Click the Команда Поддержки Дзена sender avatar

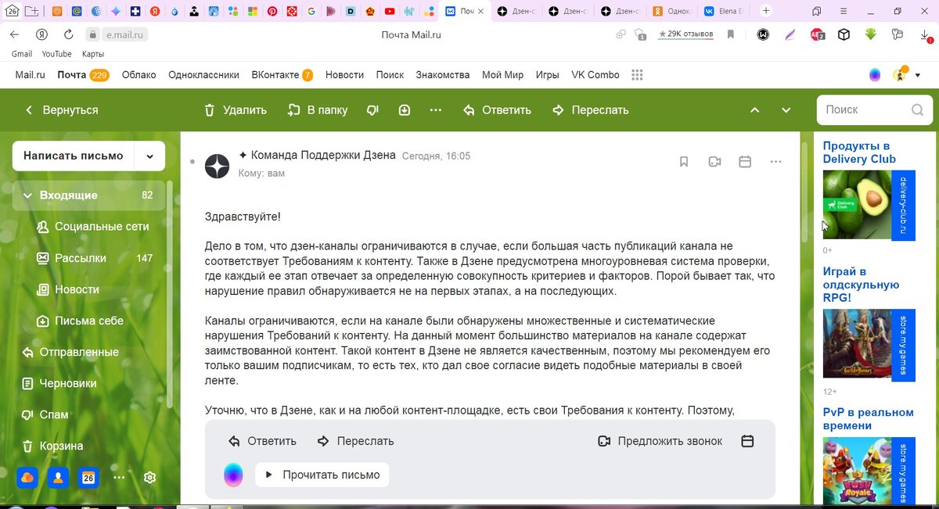click(217, 166)
